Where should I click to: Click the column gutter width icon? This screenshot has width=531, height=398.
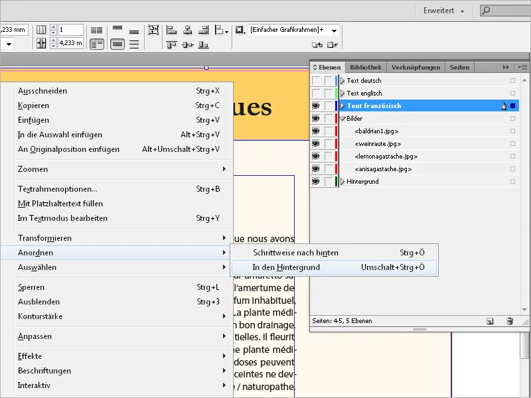41,43
